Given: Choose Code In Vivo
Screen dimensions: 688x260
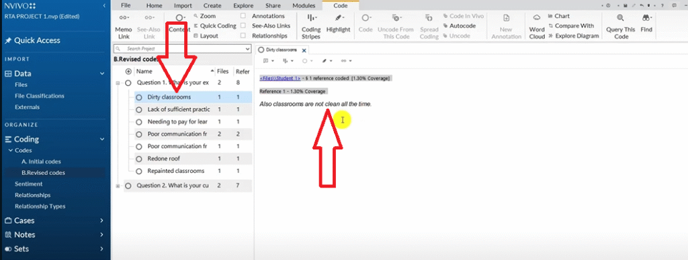Looking at the screenshot, I should 464,16.
